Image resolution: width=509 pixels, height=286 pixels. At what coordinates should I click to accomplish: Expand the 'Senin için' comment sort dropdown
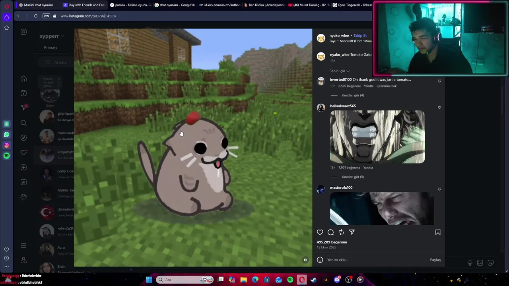339,71
